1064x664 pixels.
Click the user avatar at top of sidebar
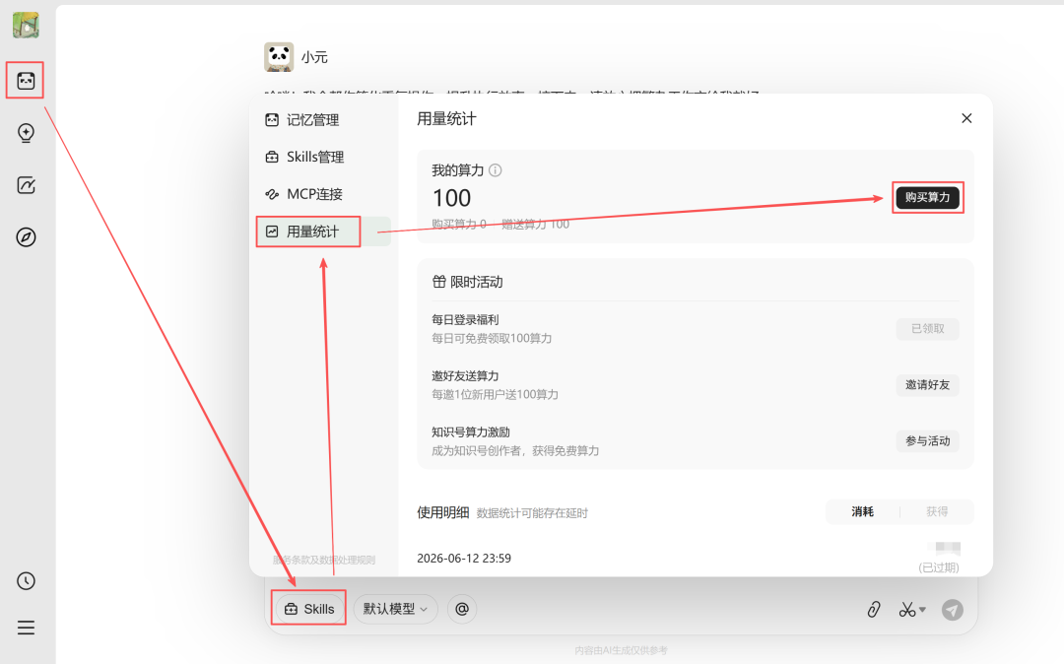point(26,25)
